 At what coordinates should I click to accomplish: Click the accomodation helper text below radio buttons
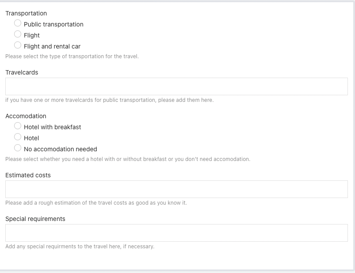tap(128, 159)
